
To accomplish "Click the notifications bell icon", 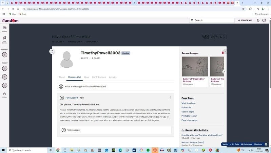I will [258, 20].
